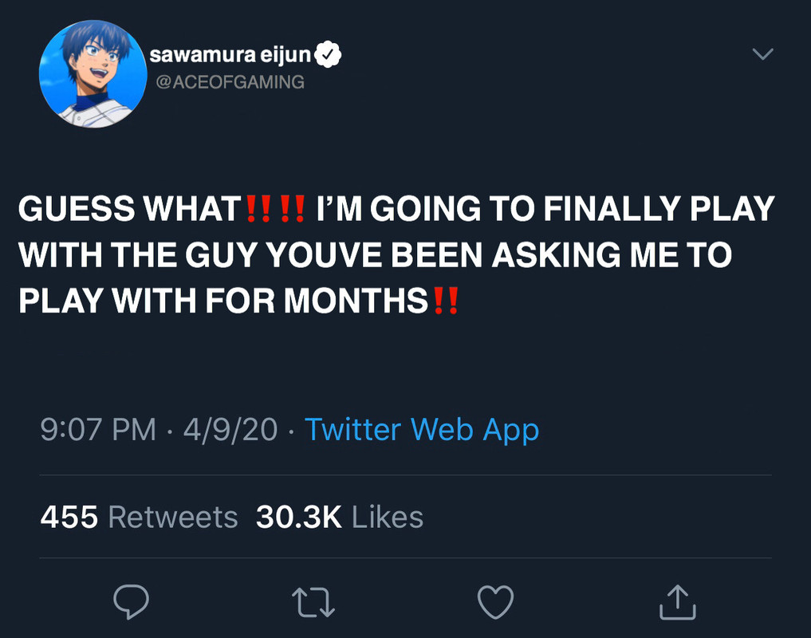The width and height of the screenshot is (811, 638).
Task: View the list under Retweets label
Action: [173, 518]
